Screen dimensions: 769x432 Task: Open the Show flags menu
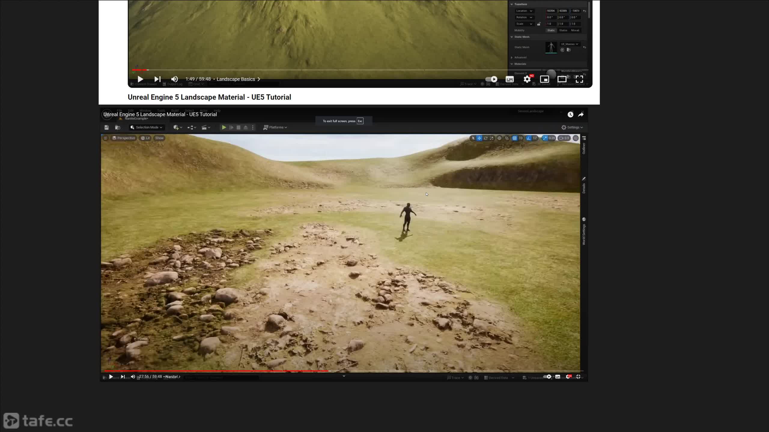(159, 138)
